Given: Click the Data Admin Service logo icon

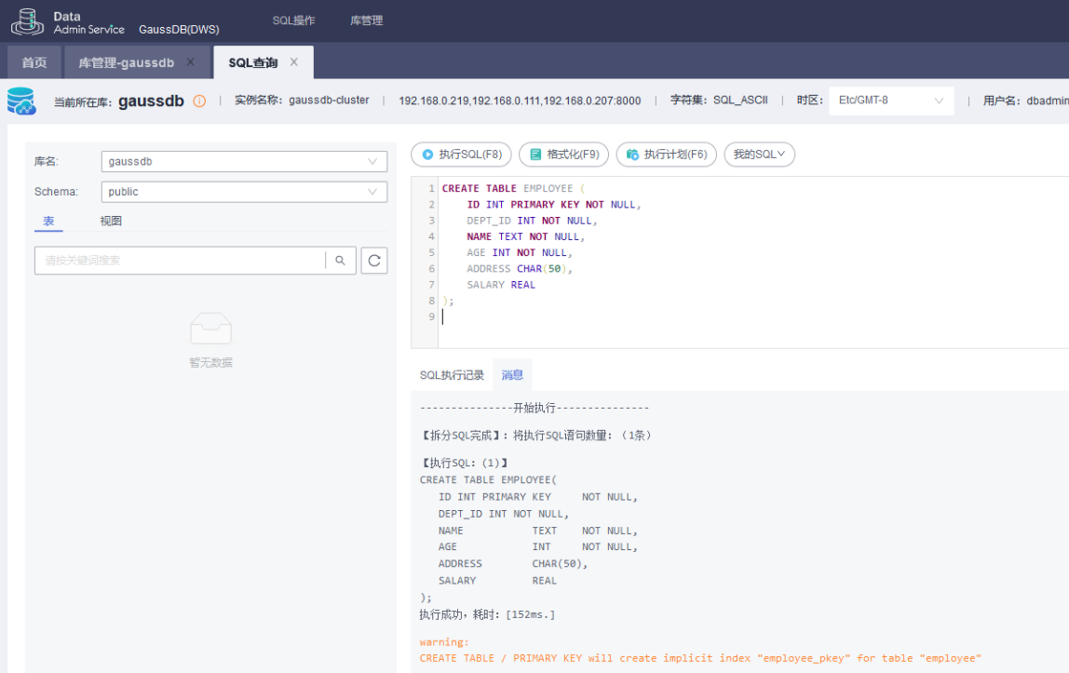Looking at the screenshot, I should [x=27, y=21].
